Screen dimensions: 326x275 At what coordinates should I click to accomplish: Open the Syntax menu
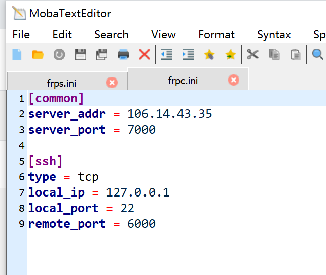point(274,34)
